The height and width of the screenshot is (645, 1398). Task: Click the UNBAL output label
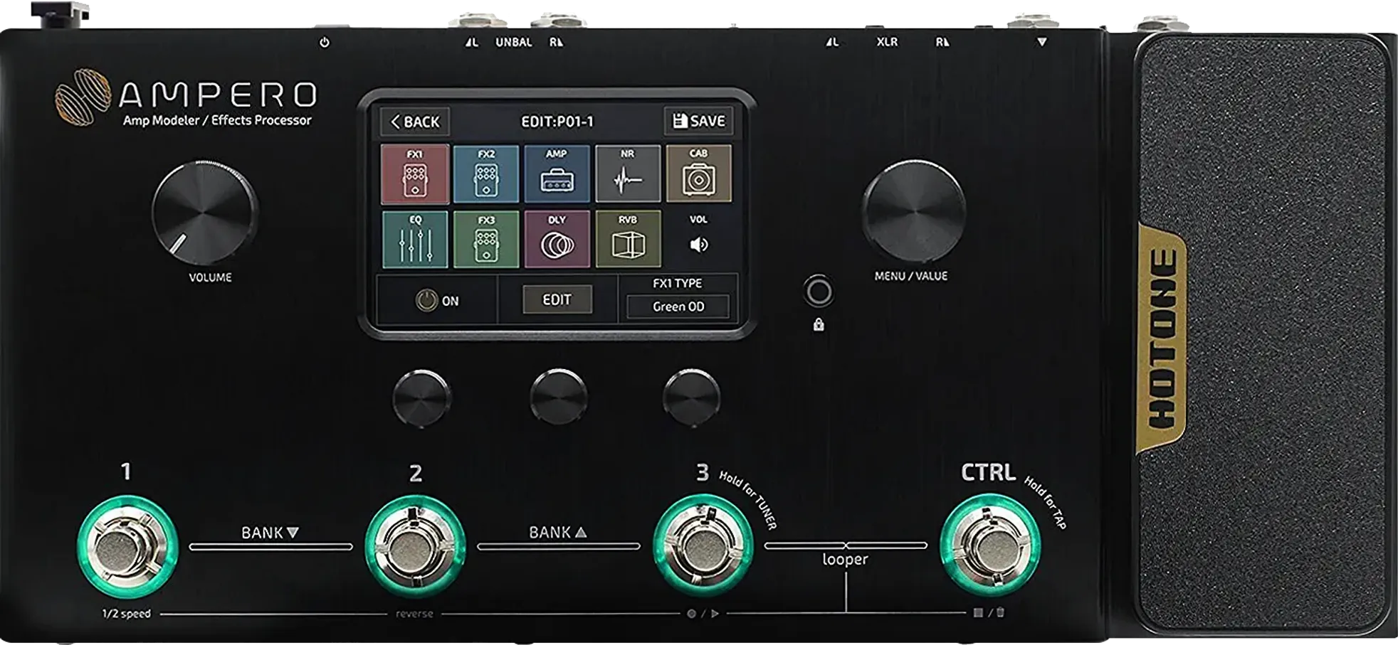[x=513, y=42]
